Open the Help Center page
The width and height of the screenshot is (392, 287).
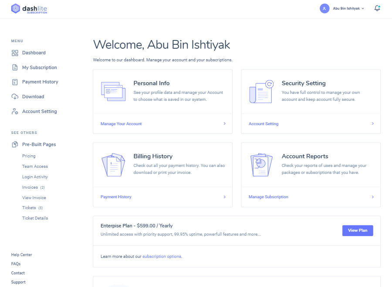(x=21, y=254)
